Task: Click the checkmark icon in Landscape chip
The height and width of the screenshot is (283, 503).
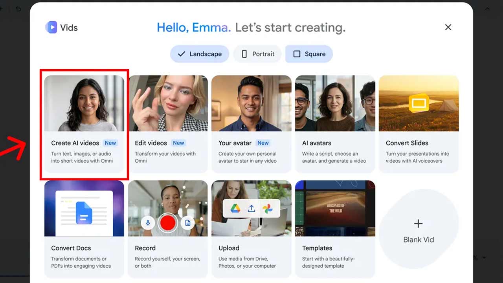Action: [181, 54]
